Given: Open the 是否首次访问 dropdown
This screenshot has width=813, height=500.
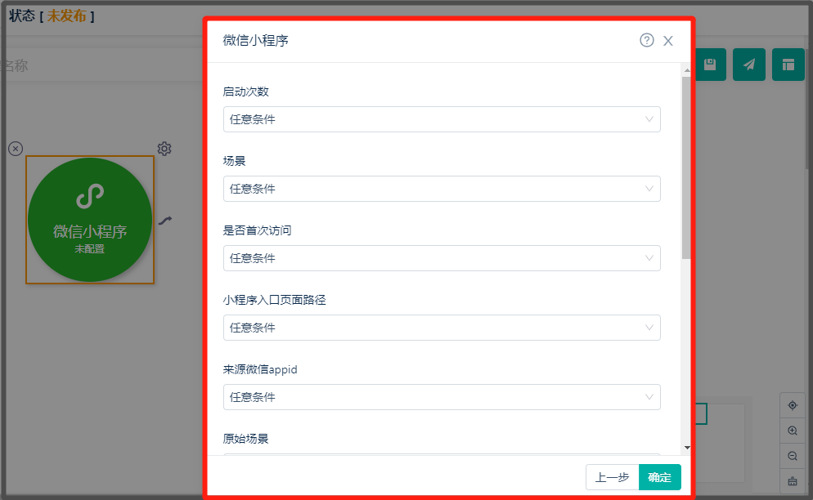Looking at the screenshot, I should point(442,258).
